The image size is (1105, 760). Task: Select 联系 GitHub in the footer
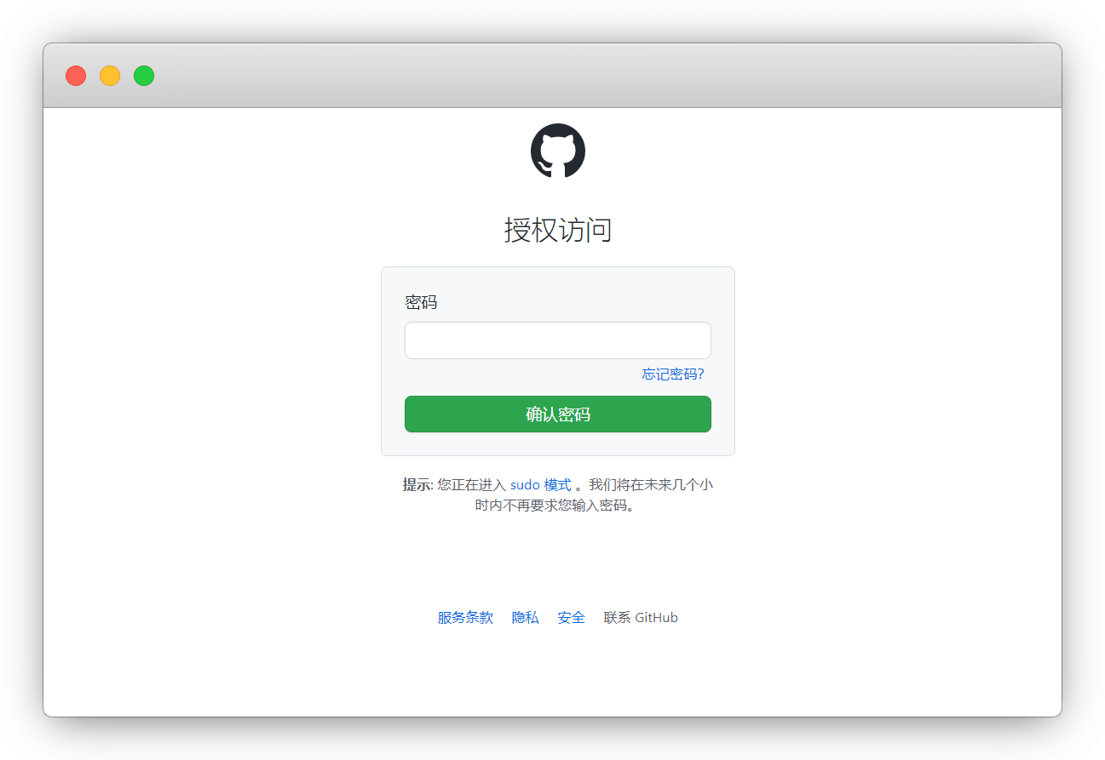click(641, 618)
